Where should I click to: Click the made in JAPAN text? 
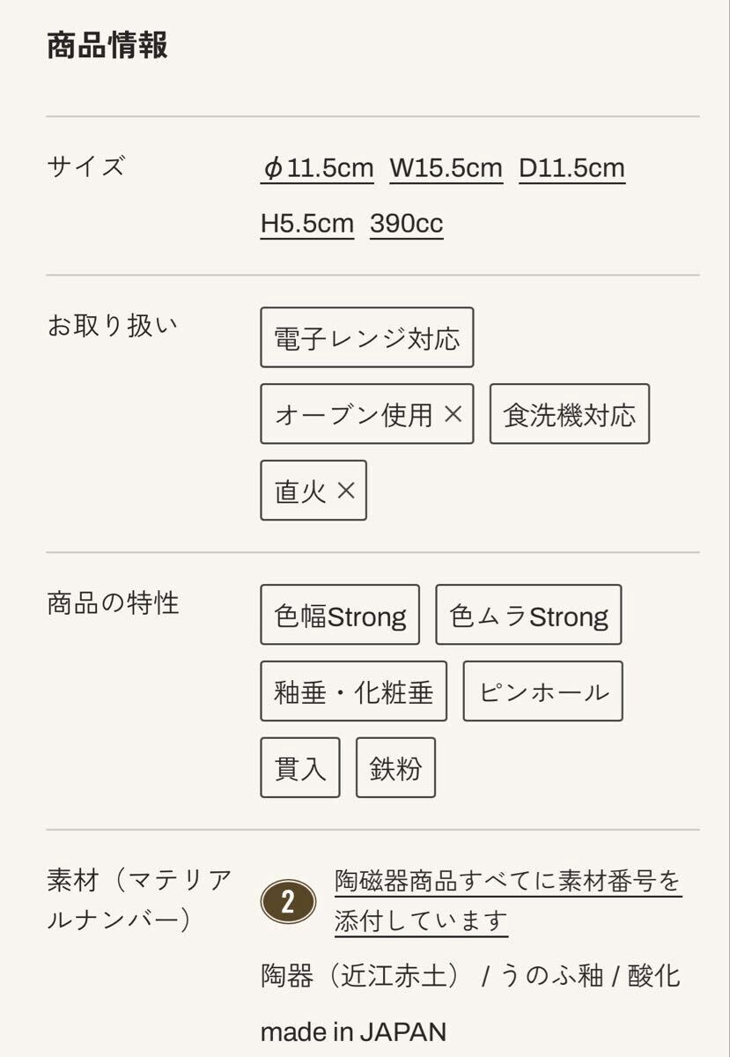pos(353,1031)
